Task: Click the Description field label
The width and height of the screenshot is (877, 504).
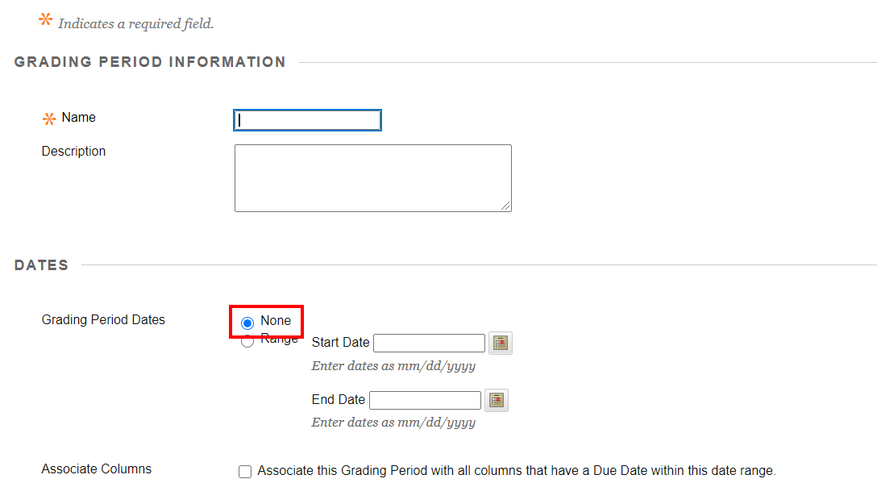Action: click(x=73, y=152)
